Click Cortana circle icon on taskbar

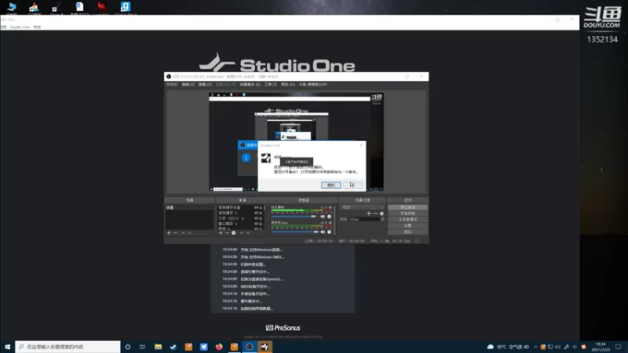pos(128,347)
